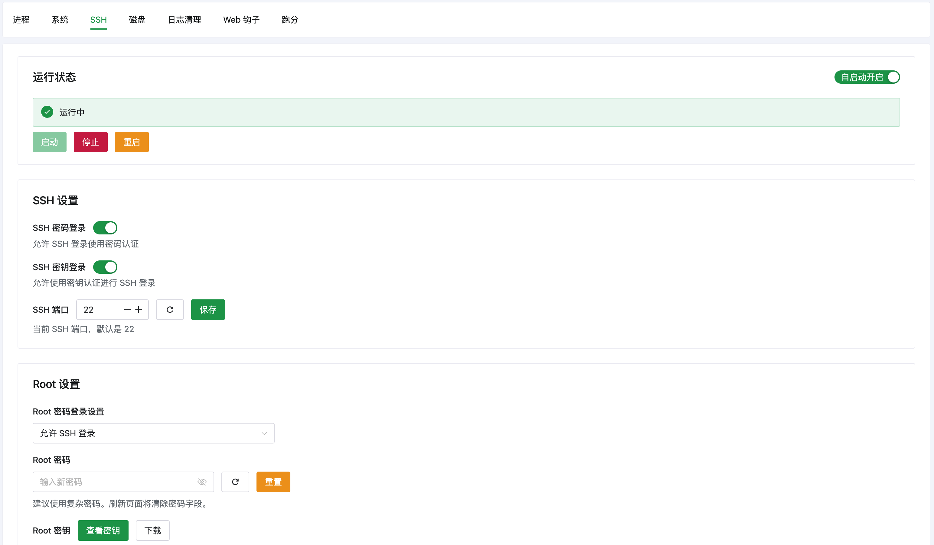Image resolution: width=934 pixels, height=545 pixels.
Task: Go to the Web 钩子 tab
Action: 241,20
